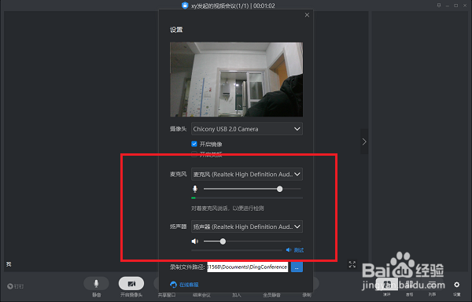Click the full-screen expand icon in the video area
Screen dimensions: 472x302
352,264
